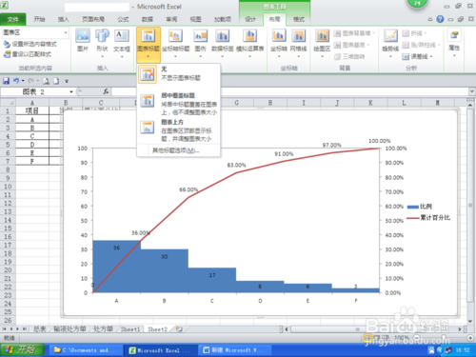Switch to the 插入 insert tab

click(63, 19)
